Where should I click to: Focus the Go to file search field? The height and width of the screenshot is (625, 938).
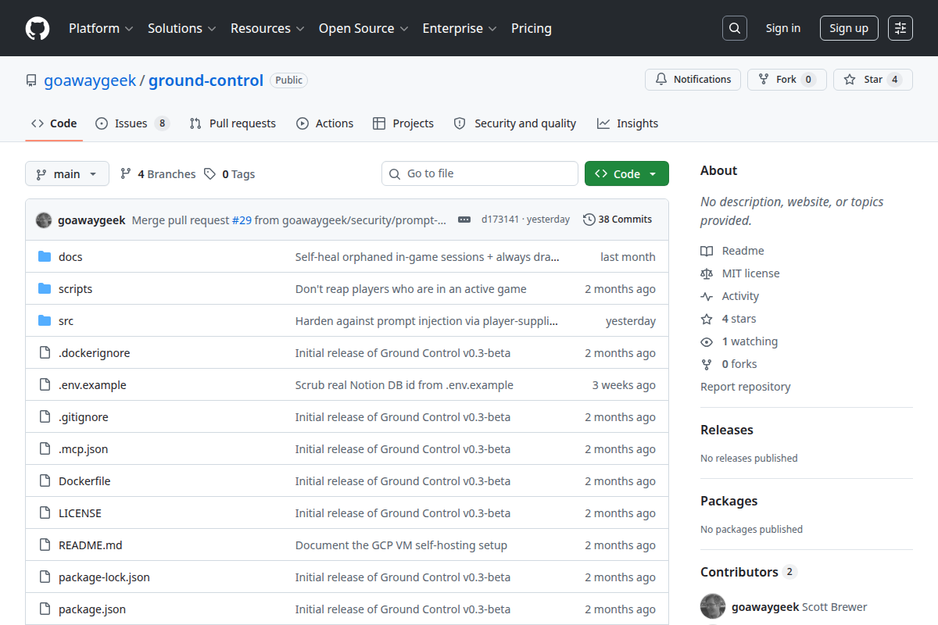click(x=480, y=173)
